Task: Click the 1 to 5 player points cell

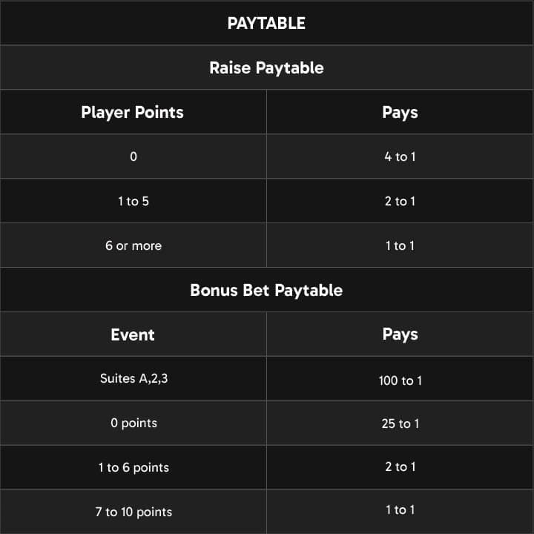Action: point(133,201)
